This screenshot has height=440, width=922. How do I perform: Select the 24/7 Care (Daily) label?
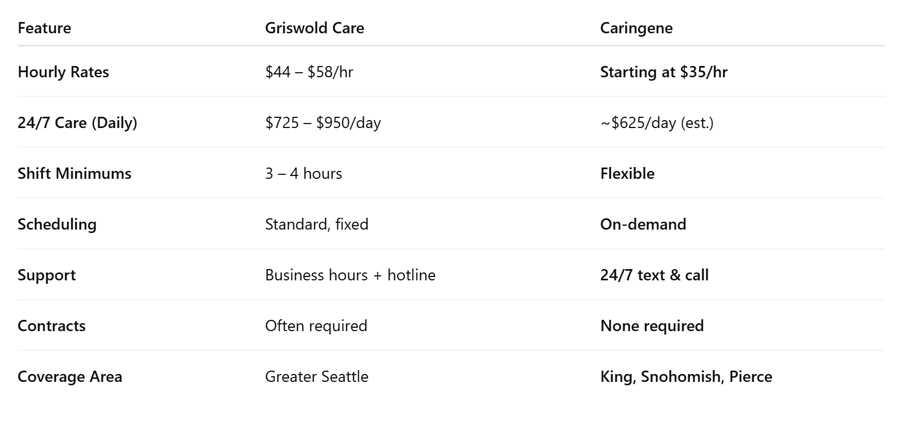tap(77, 123)
